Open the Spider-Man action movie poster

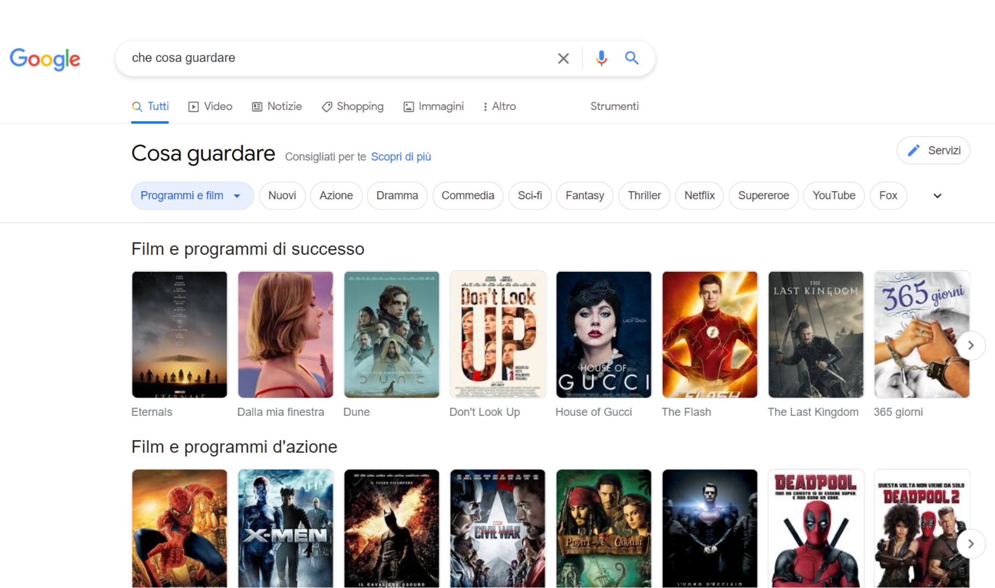point(179,529)
